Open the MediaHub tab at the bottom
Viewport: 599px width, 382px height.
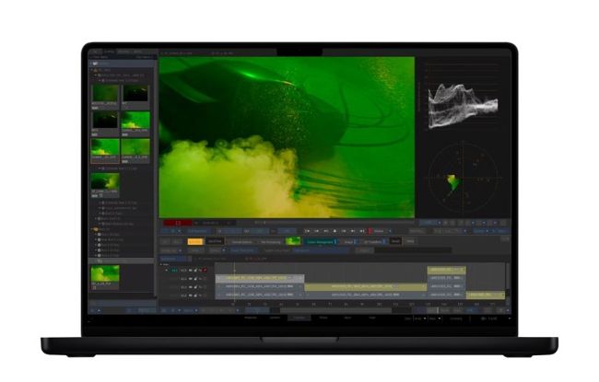click(251, 318)
